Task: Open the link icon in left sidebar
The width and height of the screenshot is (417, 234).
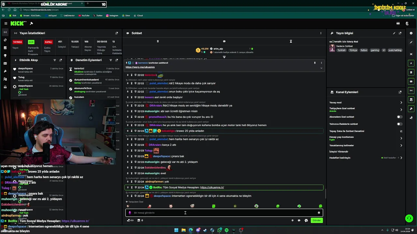Action: (5, 40)
